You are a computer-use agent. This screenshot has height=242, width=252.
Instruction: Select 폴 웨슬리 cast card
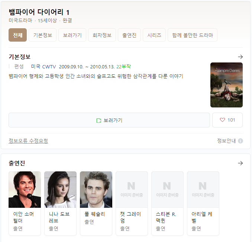96,203
